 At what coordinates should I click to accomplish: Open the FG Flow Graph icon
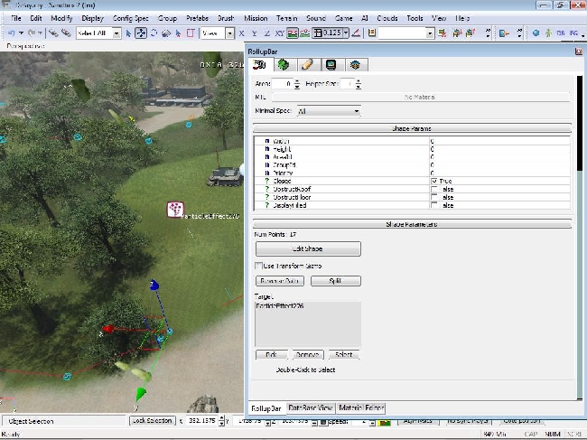[573, 33]
